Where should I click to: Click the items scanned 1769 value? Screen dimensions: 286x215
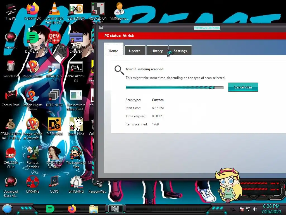pos(155,124)
